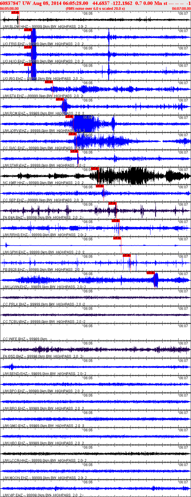Click the red pick marker on TA I04A BHZ trace

(113, 203)
